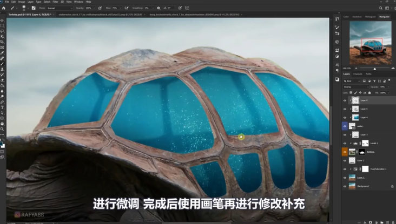396x224 pixels.
Task: Click the Home icon in options bar
Action: coord(4,9)
